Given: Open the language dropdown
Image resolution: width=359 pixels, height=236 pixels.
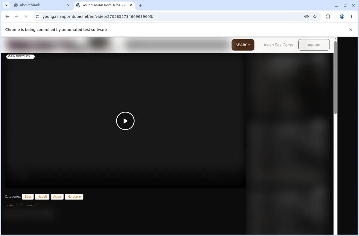Looking at the screenshot, I should tap(314, 45).
